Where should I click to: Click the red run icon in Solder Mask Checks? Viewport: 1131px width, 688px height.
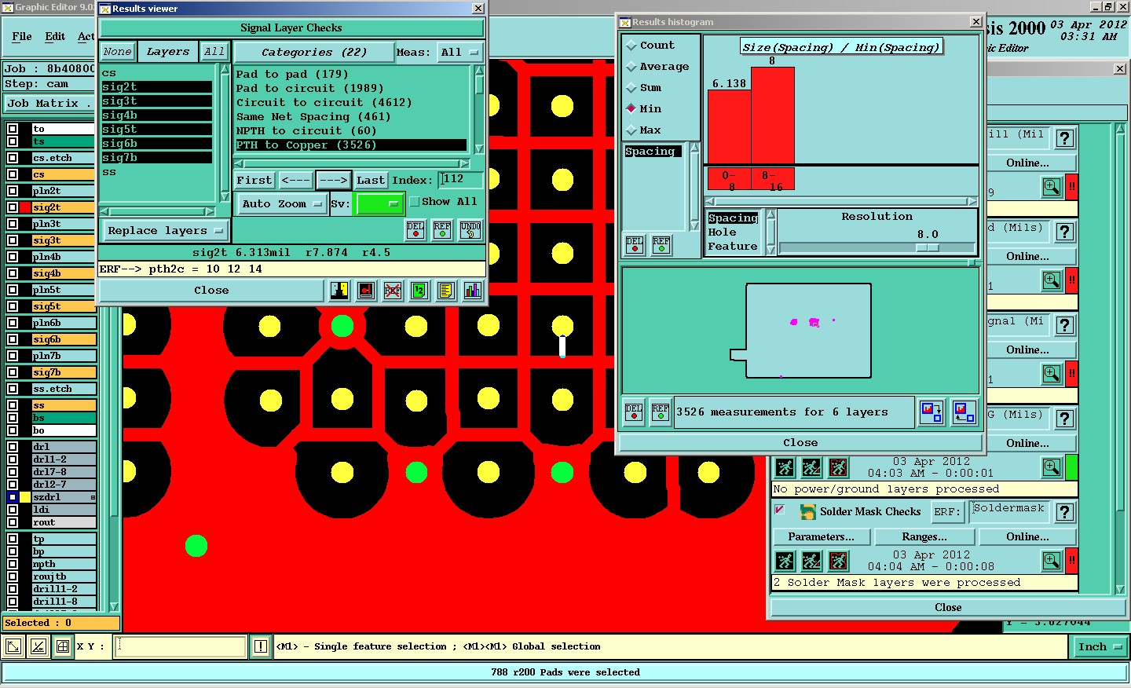(x=838, y=561)
